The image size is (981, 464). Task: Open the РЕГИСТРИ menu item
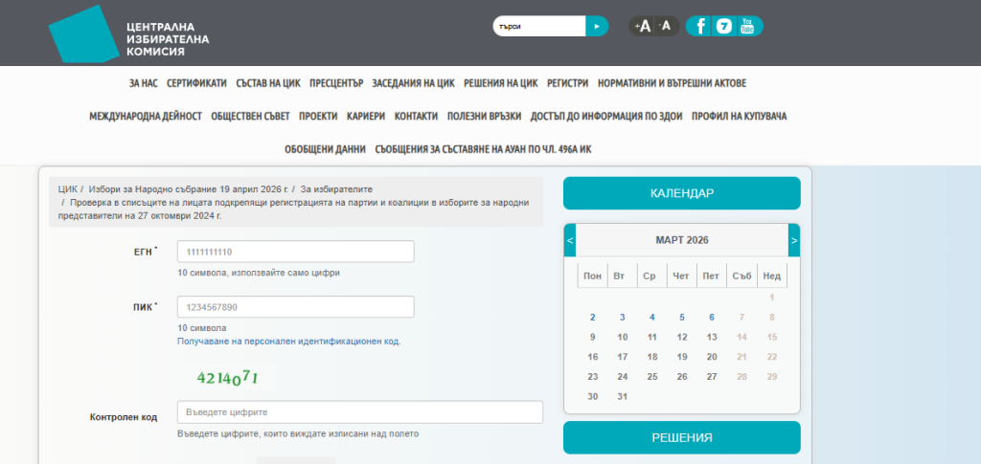tap(567, 83)
